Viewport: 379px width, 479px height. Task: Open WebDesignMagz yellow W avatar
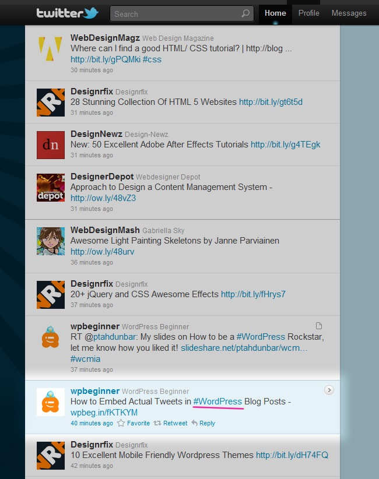(x=50, y=50)
